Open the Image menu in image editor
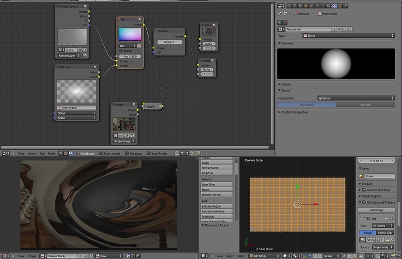Image resolution: width=402 pixels, height=259 pixels. [x=32, y=256]
